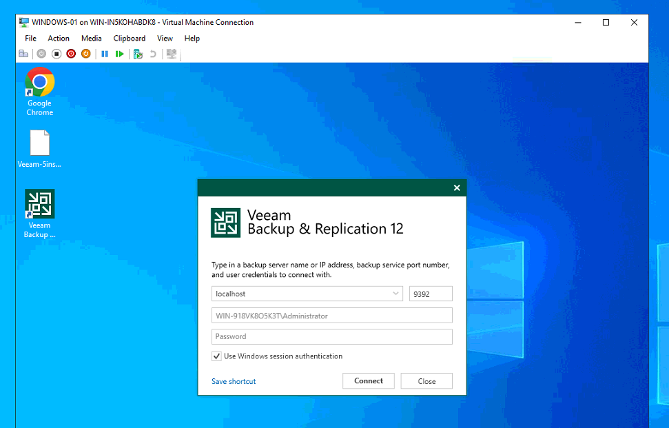Pause the virtual machine
Screen dimensions: 669x428
point(105,54)
